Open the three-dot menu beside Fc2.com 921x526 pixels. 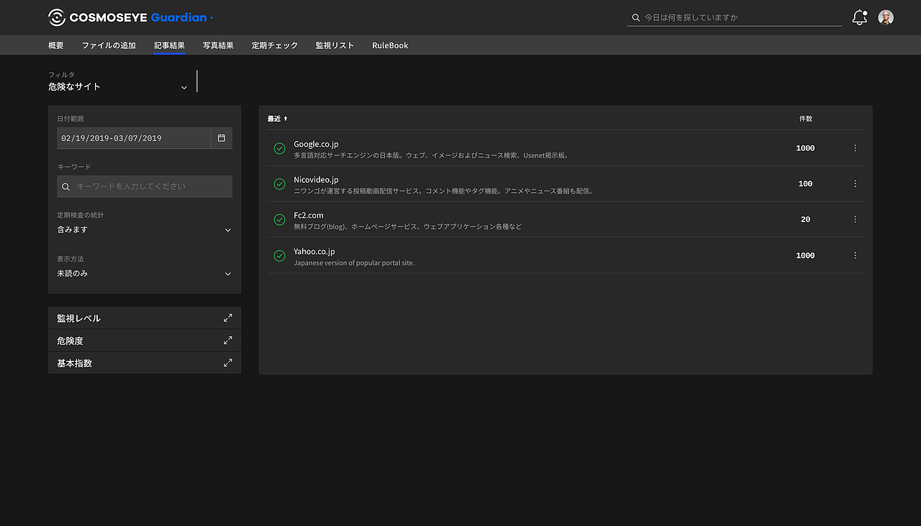pyautogui.click(x=855, y=219)
